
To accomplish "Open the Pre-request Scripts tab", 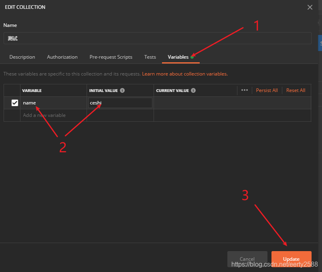I will coord(111,57).
